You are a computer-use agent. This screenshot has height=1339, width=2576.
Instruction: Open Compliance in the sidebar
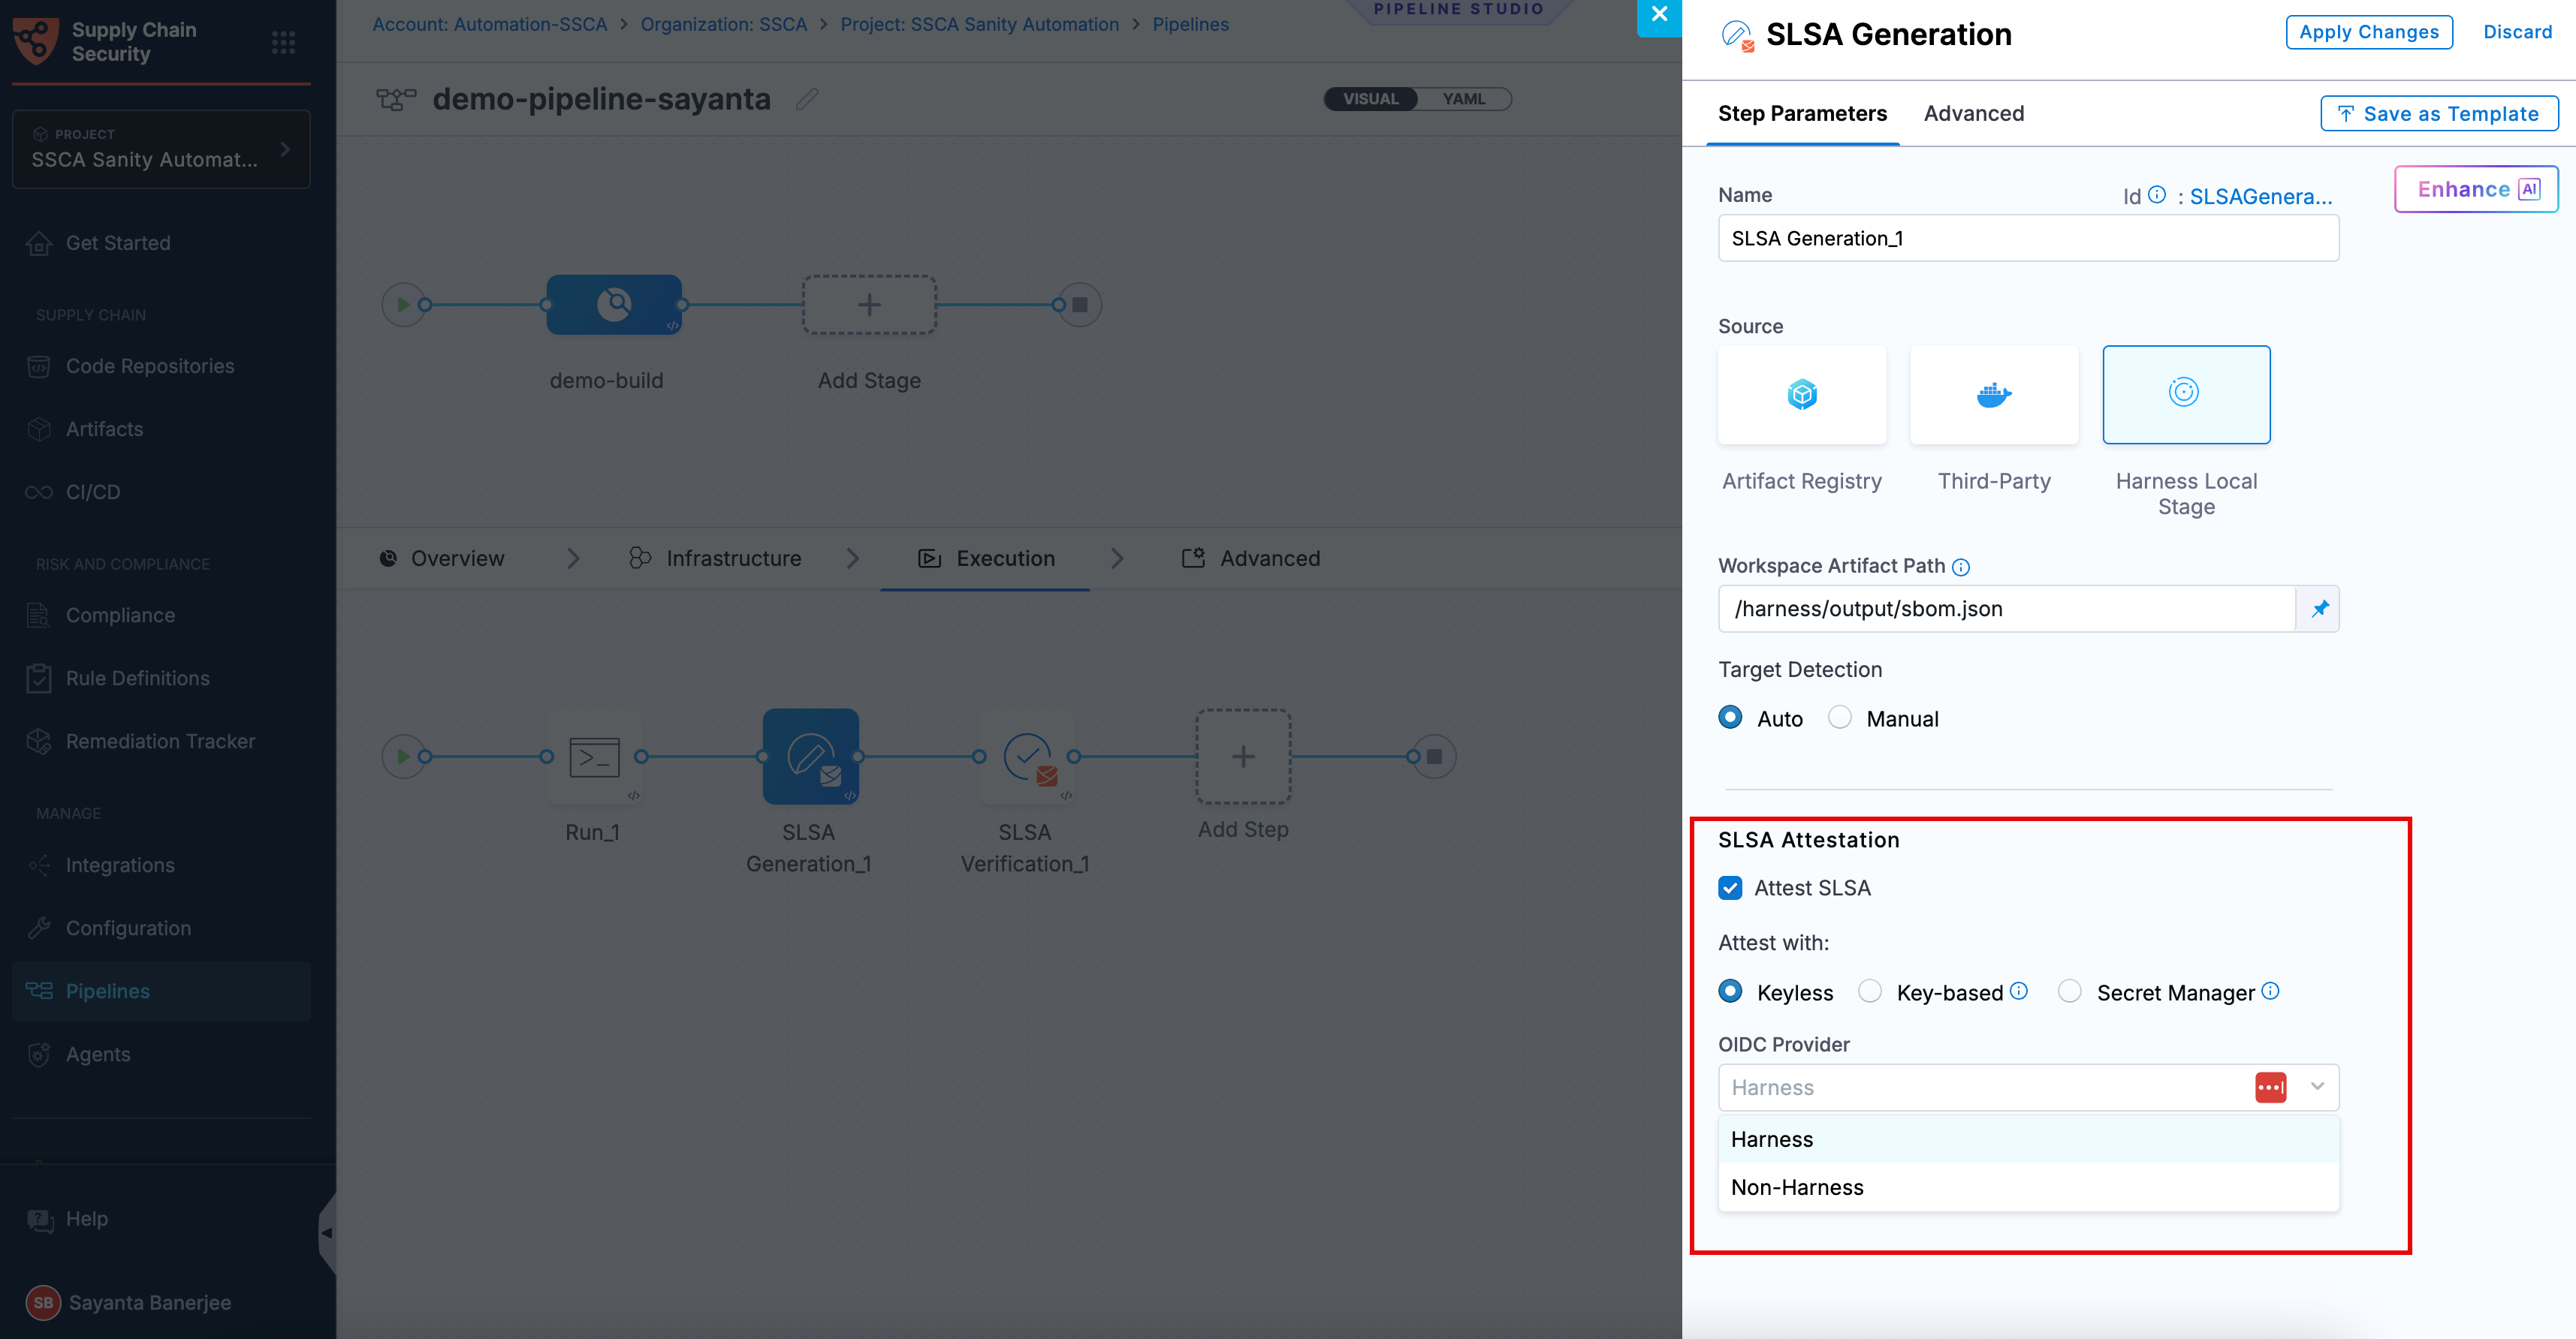(x=120, y=615)
